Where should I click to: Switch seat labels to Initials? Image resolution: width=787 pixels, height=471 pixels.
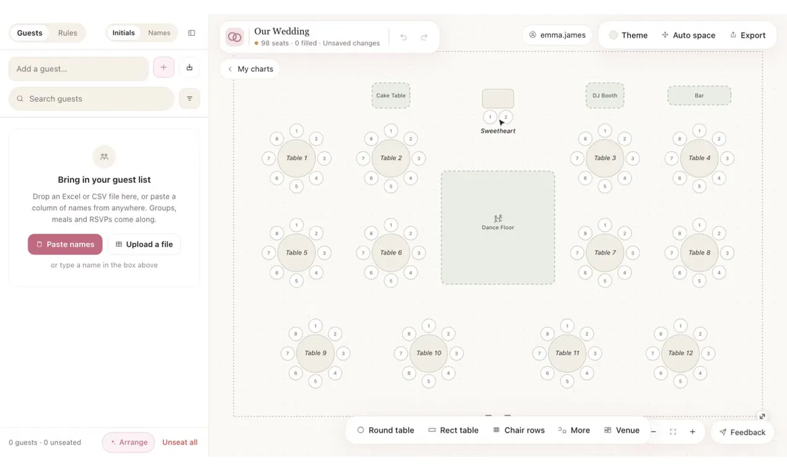click(x=123, y=33)
